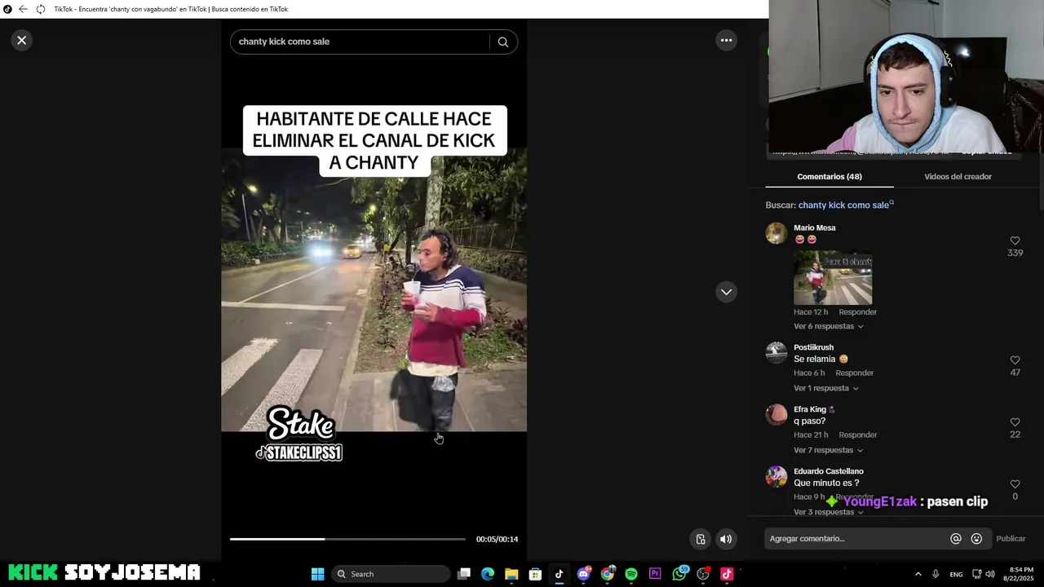1044x587 pixels.
Task: Click the Eduardo Castellano username
Action: point(828,471)
